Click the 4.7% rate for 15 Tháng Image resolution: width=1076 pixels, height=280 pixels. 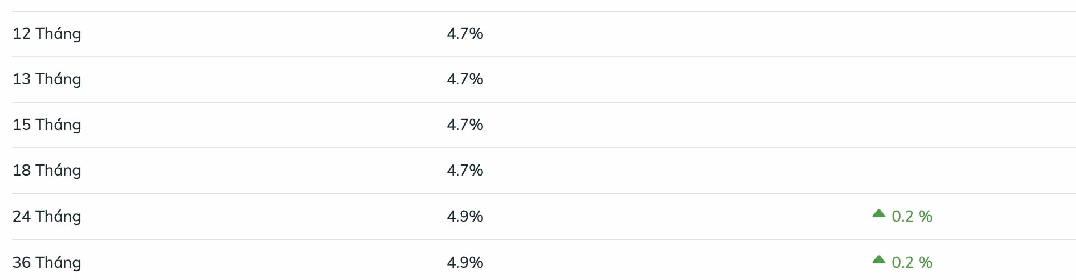pos(464,125)
